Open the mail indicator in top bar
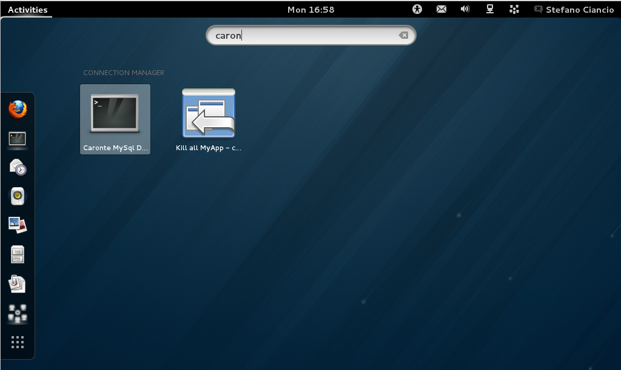621x370 pixels. coord(441,9)
